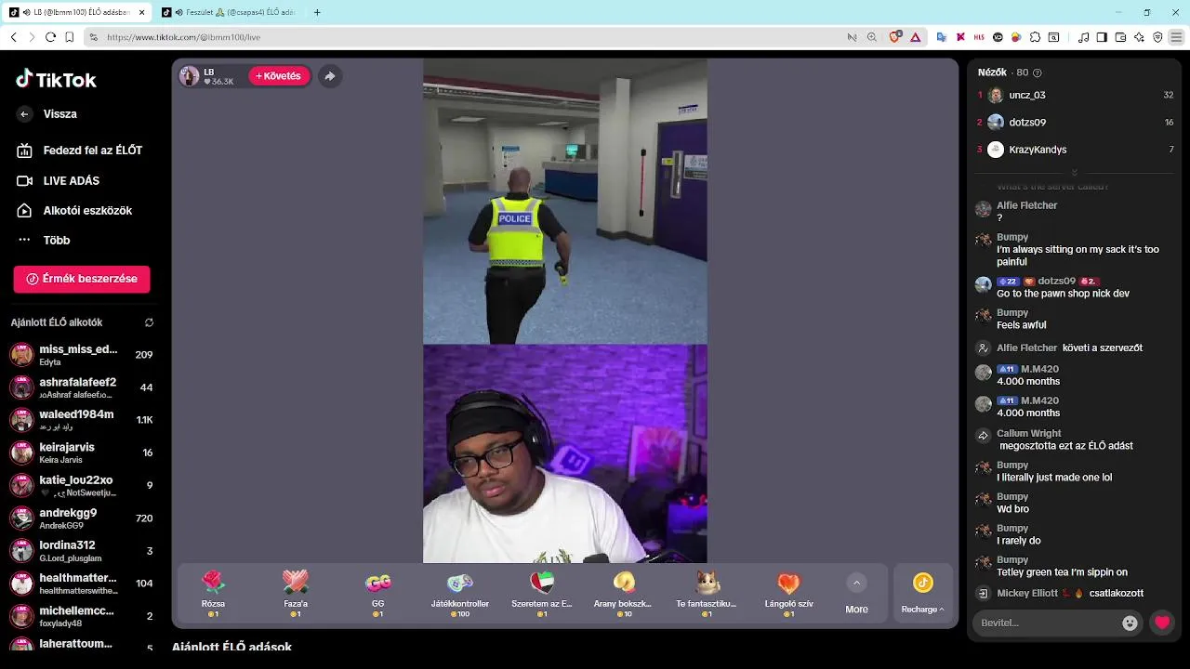Open the Brave VPN shield icon

(1157, 37)
